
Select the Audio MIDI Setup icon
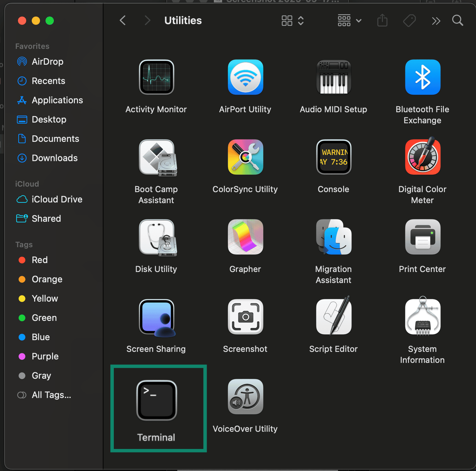[334, 77]
